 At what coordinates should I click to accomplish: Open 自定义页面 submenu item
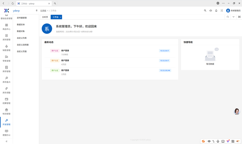pos(22,52)
